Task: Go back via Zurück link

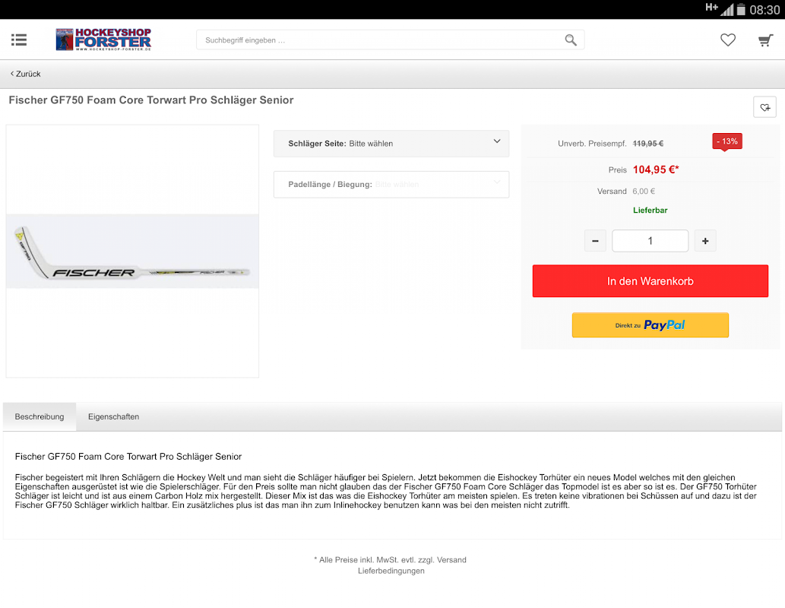Action: tap(26, 74)
